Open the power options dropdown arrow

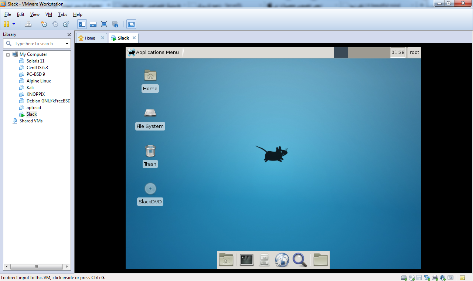[x=14, y=24]
